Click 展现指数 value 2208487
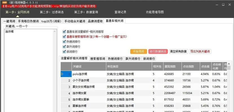The height and width of the screenshot is (112, 234). point(170,93)
